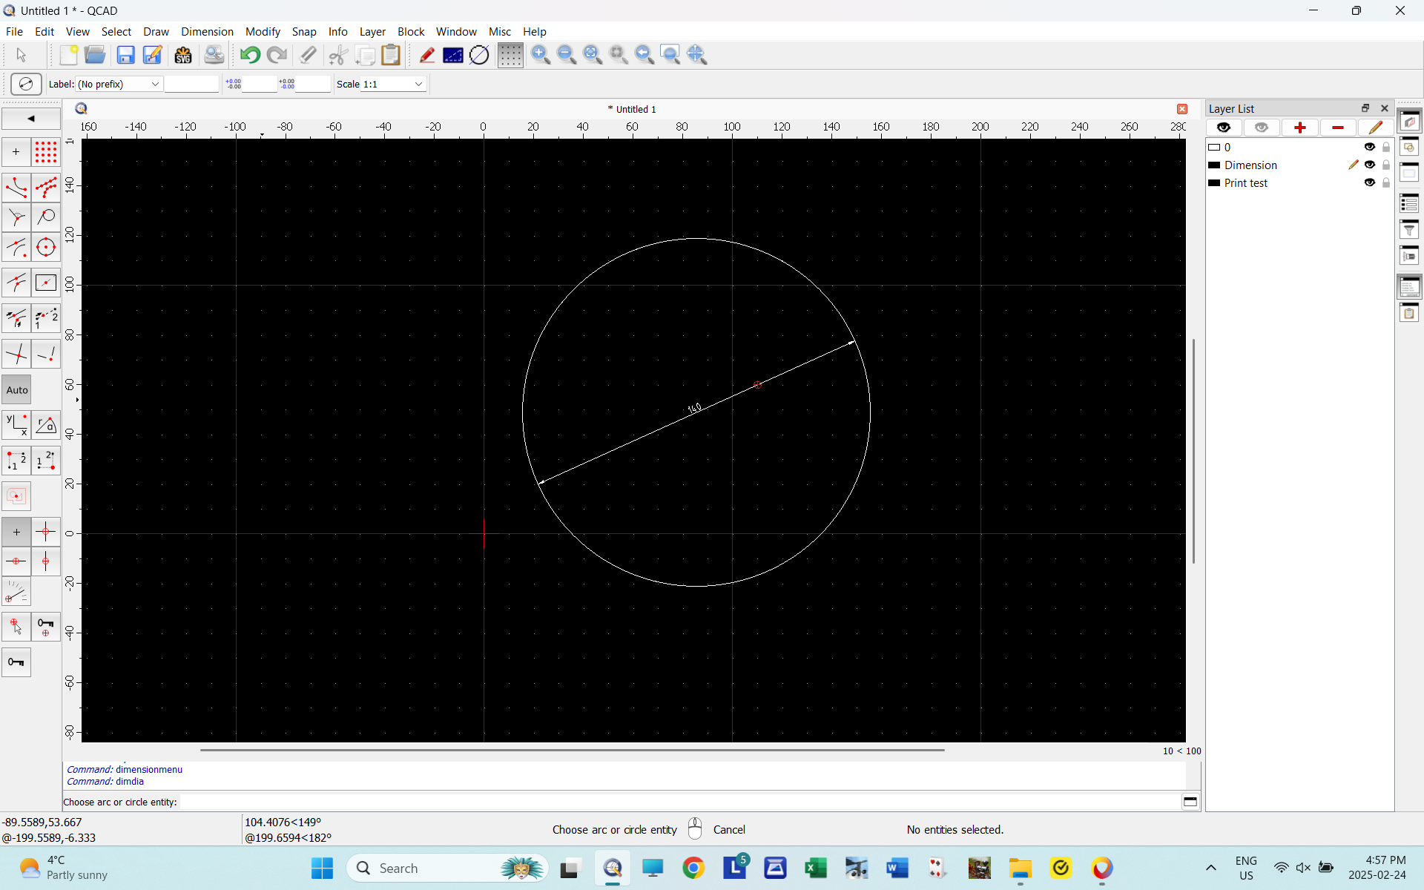
Task: Click the Auto dimension button
Action: (x=16, y=389)
